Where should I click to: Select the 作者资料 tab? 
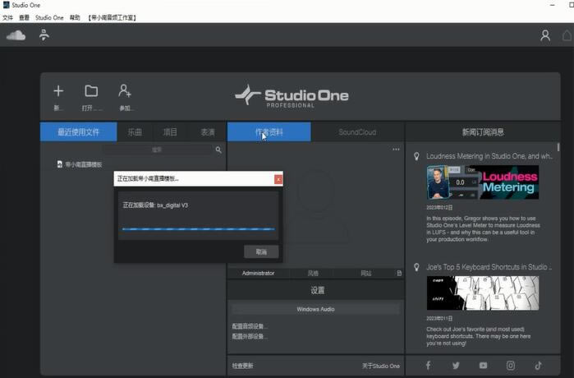click(x=269, y=131)
